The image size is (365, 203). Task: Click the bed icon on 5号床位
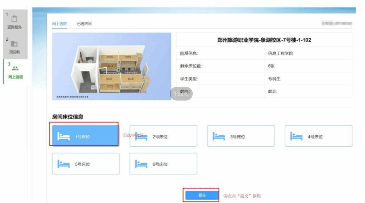(x=64, y=164)
